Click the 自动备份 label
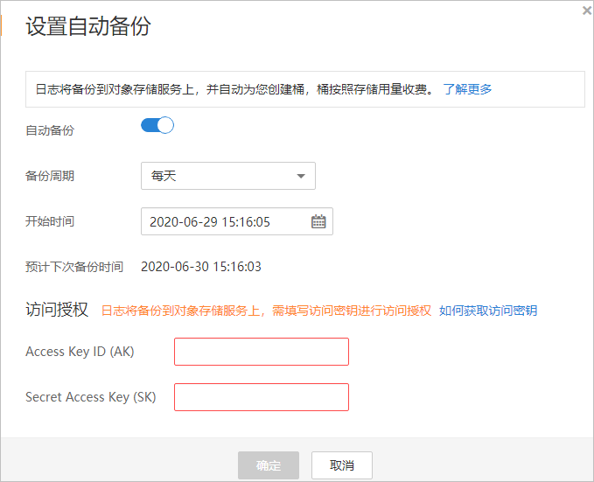The image size is (594, 482). point(50,130)
